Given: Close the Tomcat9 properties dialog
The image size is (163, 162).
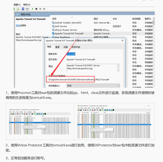Looking at the screenshot, I should click(x=123, y=40).
